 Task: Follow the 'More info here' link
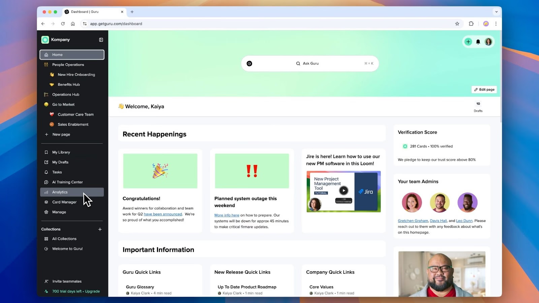227,215
